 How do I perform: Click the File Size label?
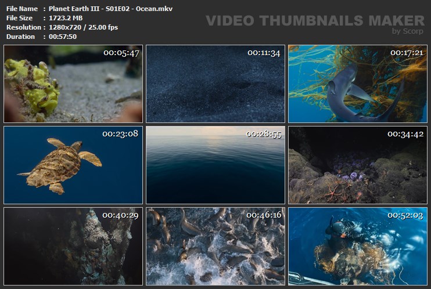(20, 18)
